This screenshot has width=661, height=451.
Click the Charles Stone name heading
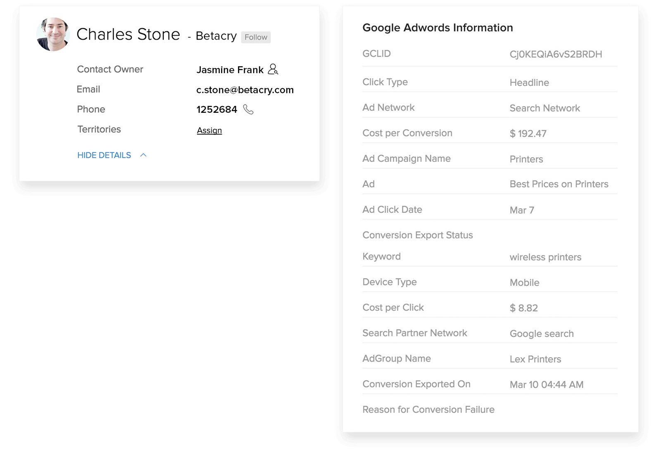(128, 34)
